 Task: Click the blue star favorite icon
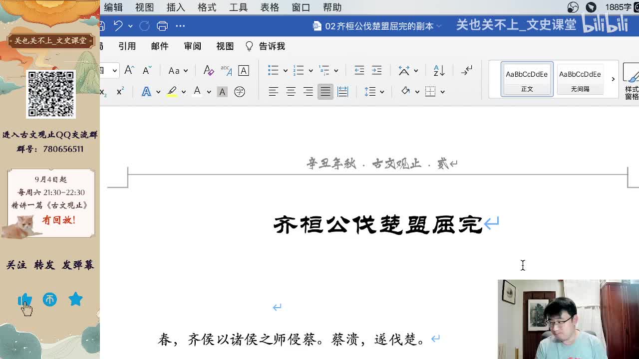pyautogui.click(x=75, y=299)
